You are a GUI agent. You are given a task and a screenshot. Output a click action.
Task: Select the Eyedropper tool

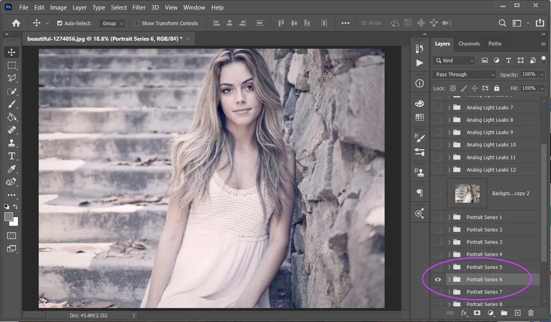(x=12, y=169)
